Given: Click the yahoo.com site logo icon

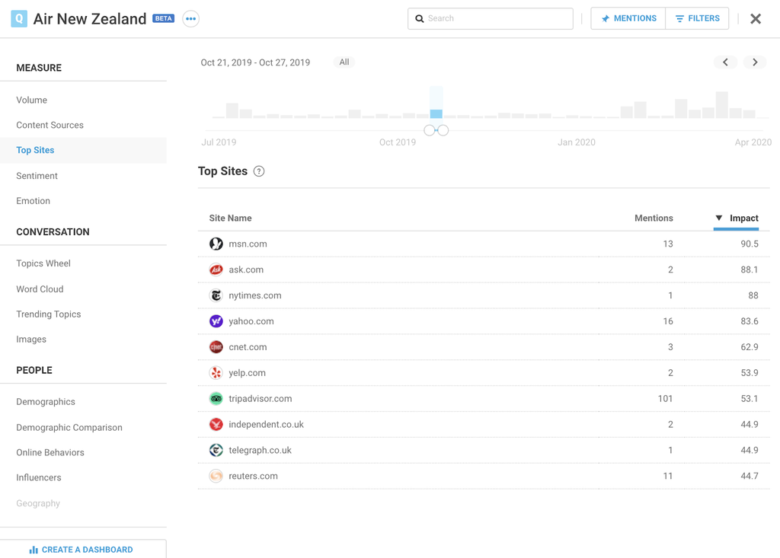Looking at the screenshot, I should (x=216, y=321).
